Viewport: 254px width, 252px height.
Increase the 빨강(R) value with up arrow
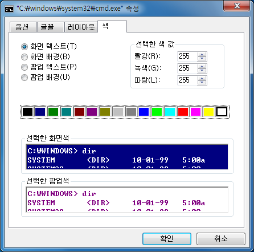202,54
